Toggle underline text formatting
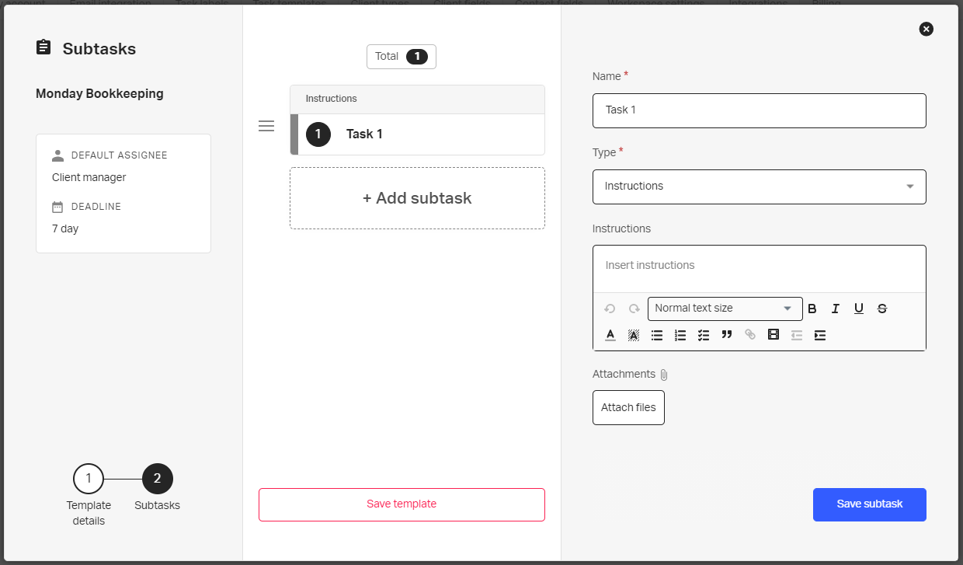 coord(859,309)
